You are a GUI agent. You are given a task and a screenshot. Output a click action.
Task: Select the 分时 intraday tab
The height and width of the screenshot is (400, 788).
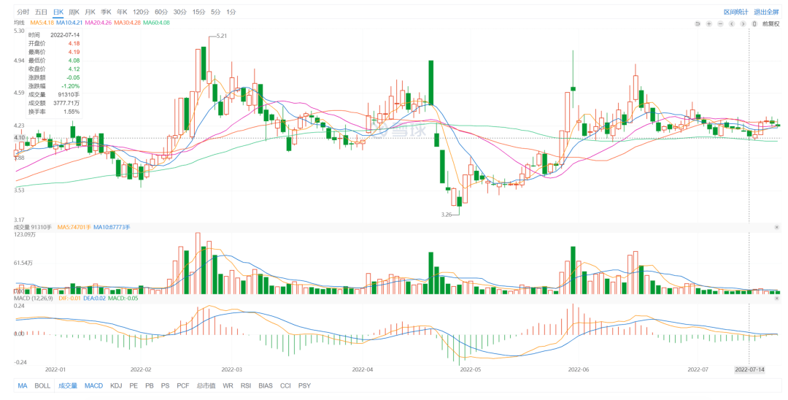[x=23, y=12]
